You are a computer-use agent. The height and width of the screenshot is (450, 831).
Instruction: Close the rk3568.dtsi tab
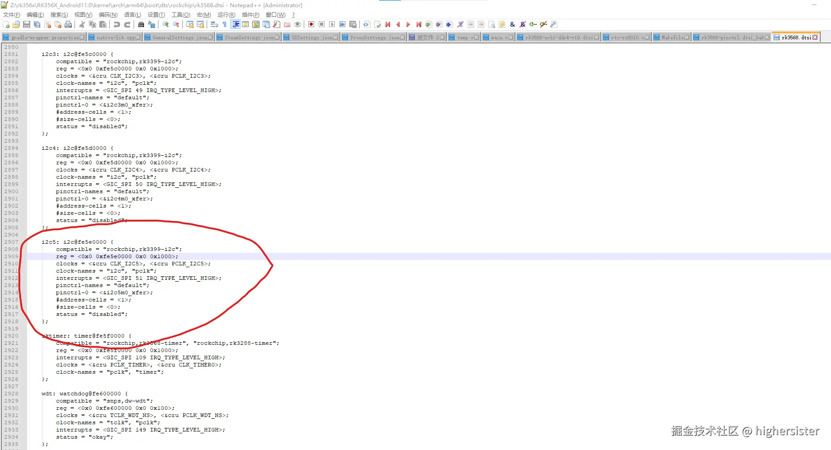pyautogui.click(x=815, y=37)
